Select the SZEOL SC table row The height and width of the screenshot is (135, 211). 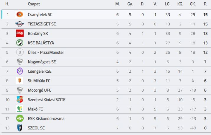click(106, 128)
